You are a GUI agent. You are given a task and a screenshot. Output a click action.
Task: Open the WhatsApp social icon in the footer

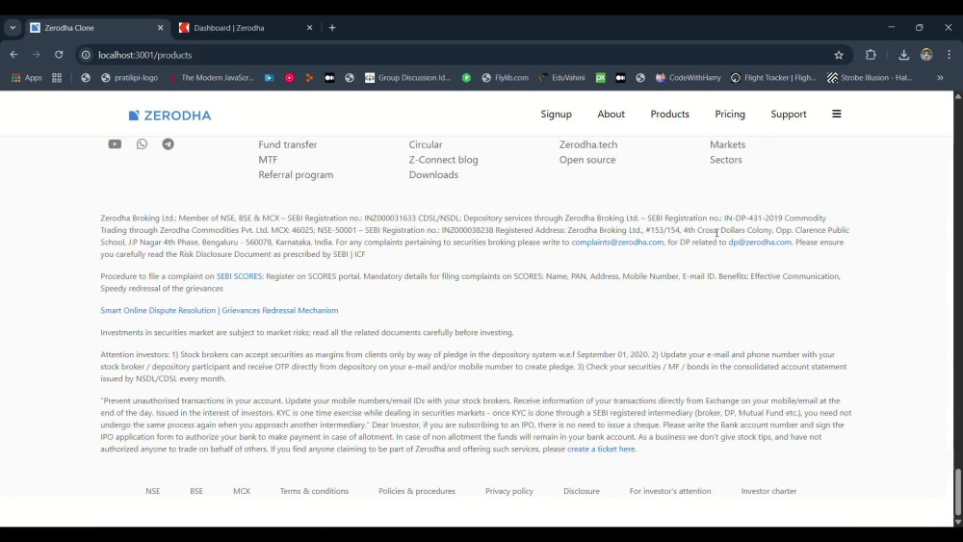(142, 144)
